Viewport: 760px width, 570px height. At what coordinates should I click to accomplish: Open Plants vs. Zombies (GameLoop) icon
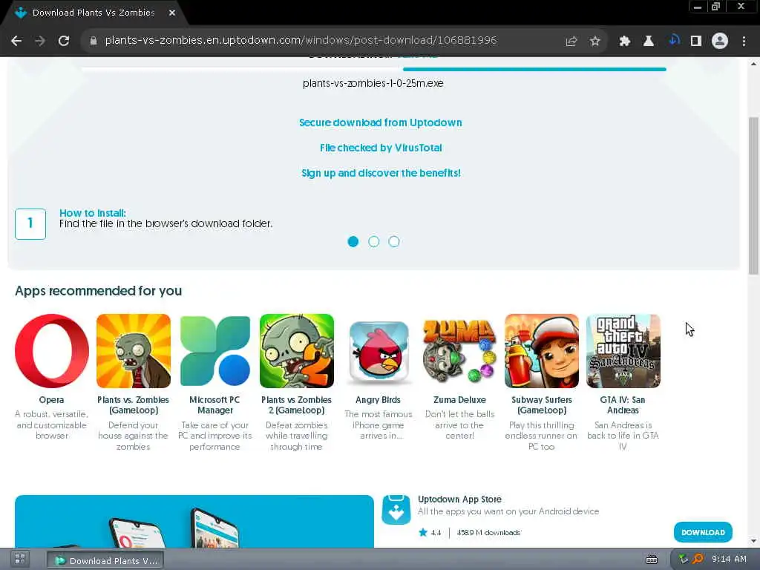tap(134, 351)
